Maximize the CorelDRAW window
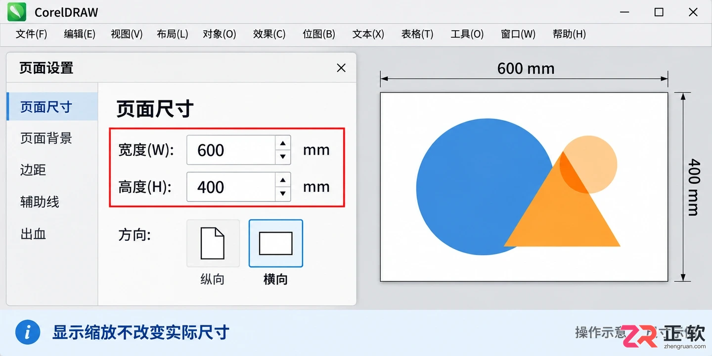This screenshot has width=712, height=356. (659, 12)
